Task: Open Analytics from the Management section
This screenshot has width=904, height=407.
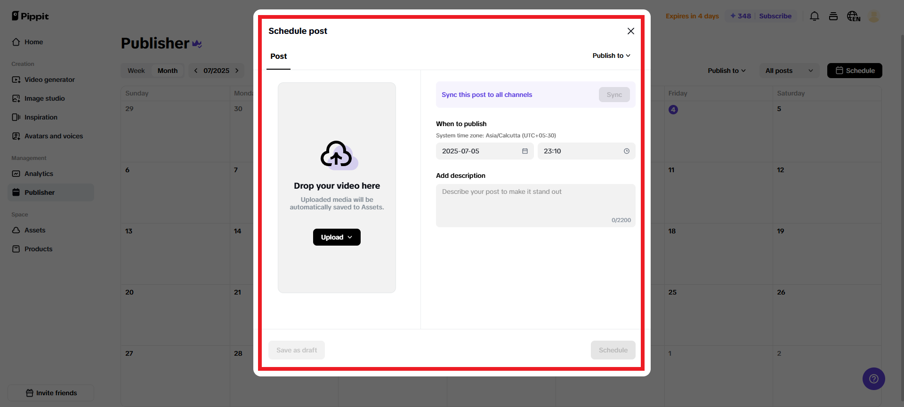Action: (x=16, y=174)
